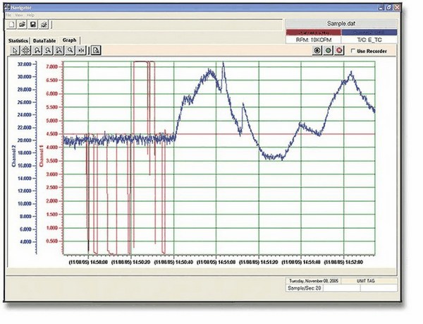Click the first zoom magnifier icon
Viewport: 423px width, 324px height.
(37, 50)
